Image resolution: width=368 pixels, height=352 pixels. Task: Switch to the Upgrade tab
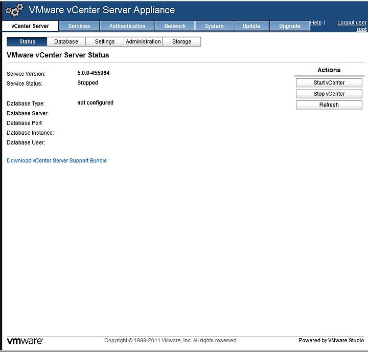click(x=290, y=26)
